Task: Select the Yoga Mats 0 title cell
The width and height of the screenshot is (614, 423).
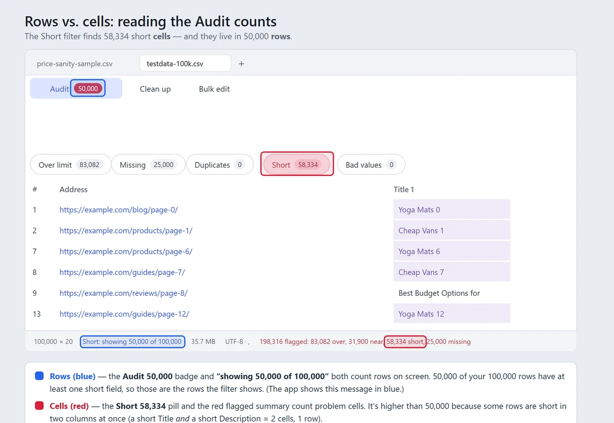Action: [x=452, y=209]
